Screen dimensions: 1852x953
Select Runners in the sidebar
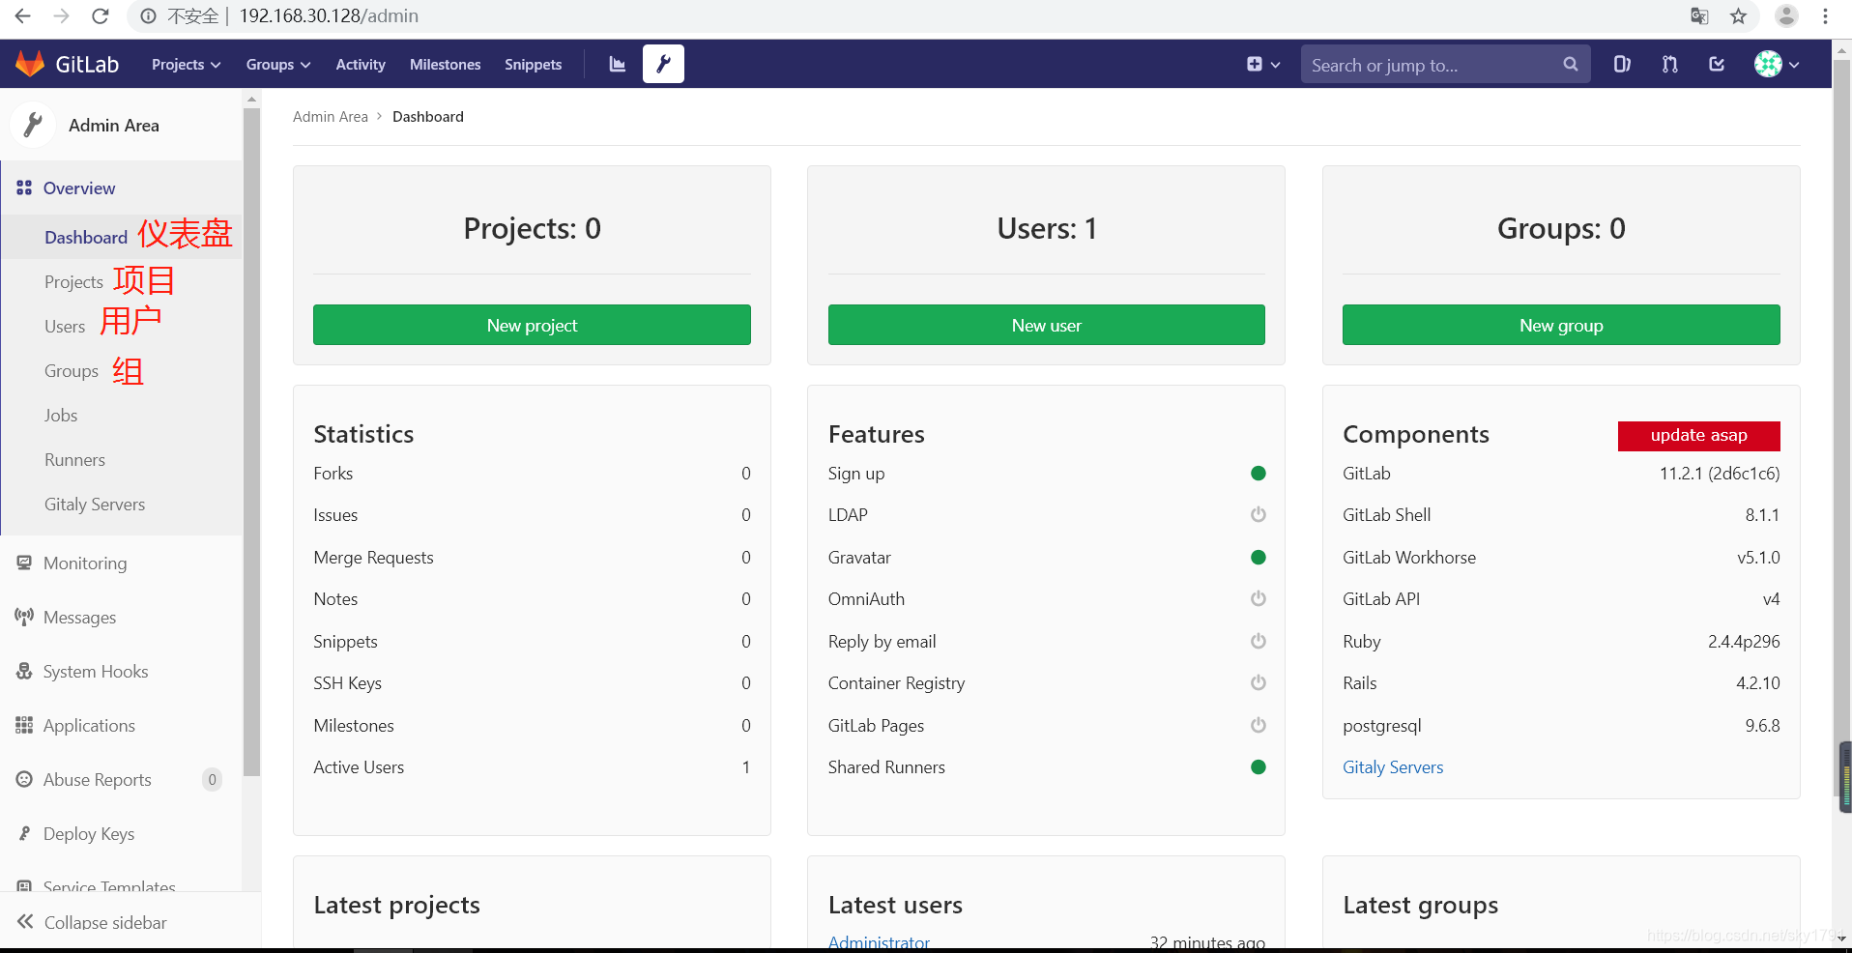[x=74, y=459]
